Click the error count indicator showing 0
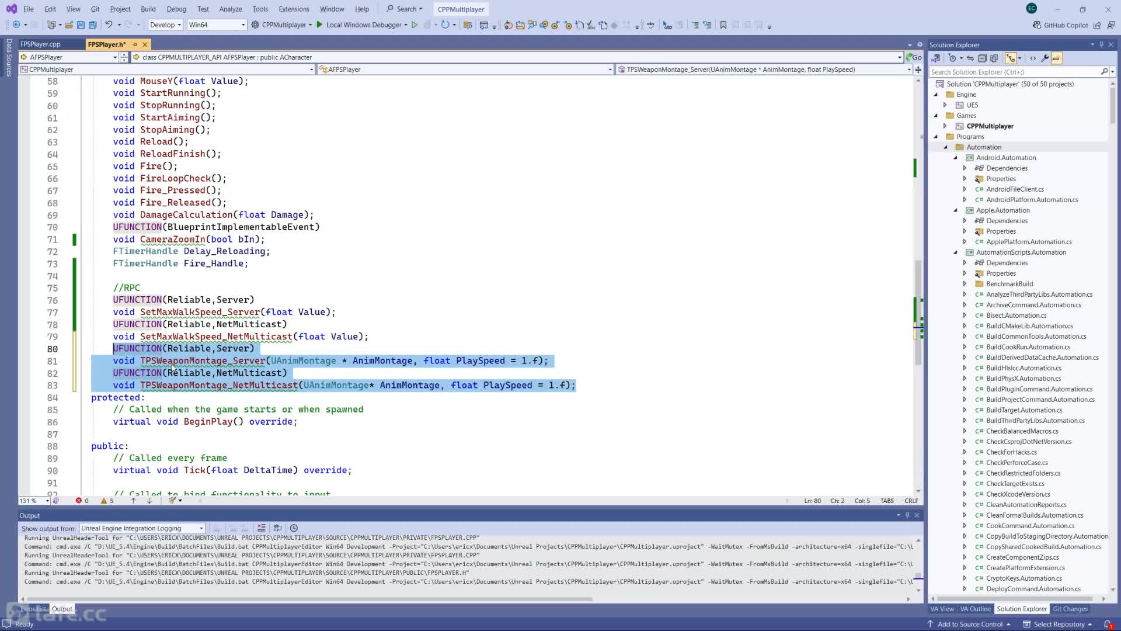This screenshot has width=1121, height=631. click(x=82, y=501)
